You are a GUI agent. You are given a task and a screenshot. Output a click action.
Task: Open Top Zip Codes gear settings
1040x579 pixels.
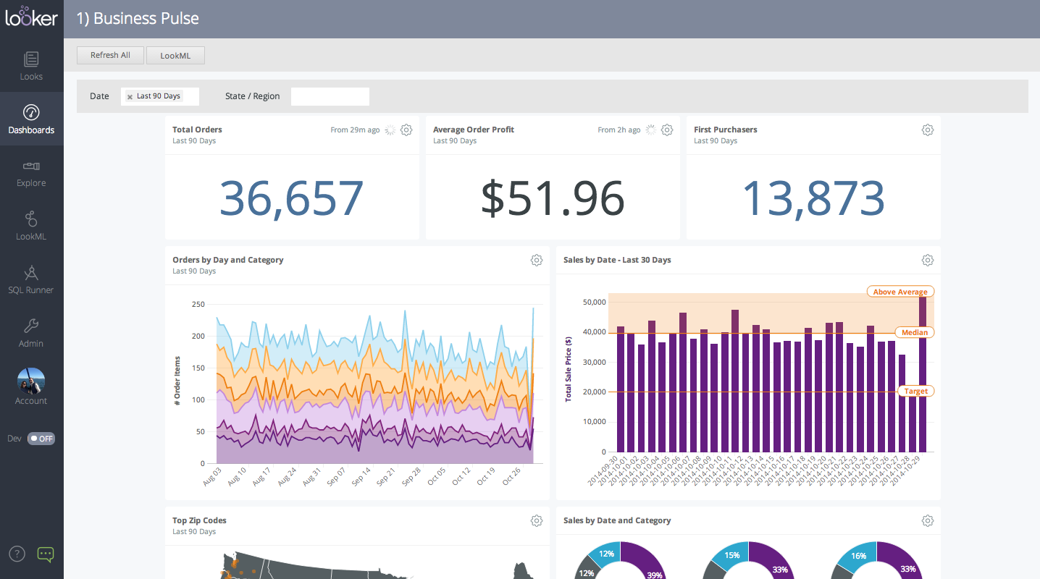pyautogui.click(x=537, y=520)
